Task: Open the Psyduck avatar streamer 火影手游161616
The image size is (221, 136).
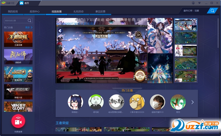Action: point(137,102)
